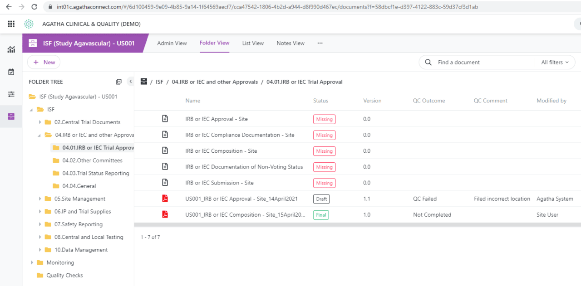581x286 pixels.
Task: Open the settings sliders sidebar icon
Action: click(x=11, y=94)
